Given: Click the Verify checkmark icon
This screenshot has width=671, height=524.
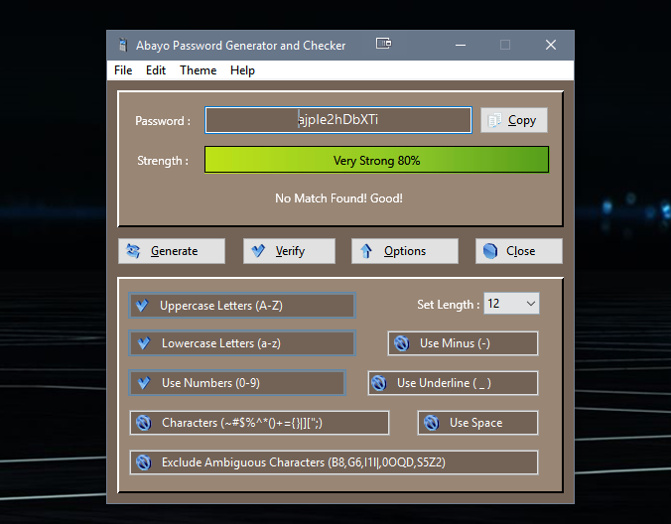Looking at the screenshot, I should pos(258,251).
